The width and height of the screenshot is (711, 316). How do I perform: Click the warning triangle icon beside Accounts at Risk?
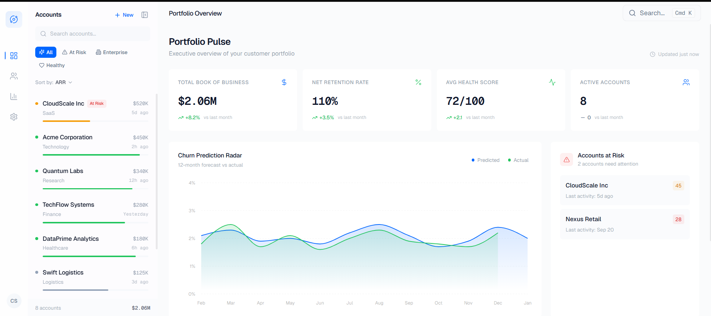pos(566,160)
